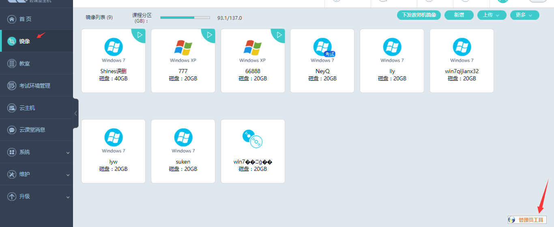The width and height of the screenshot is (554, 227).
Task: Open 管理员工具 at the bottom right
Action: tap(527, 220)
